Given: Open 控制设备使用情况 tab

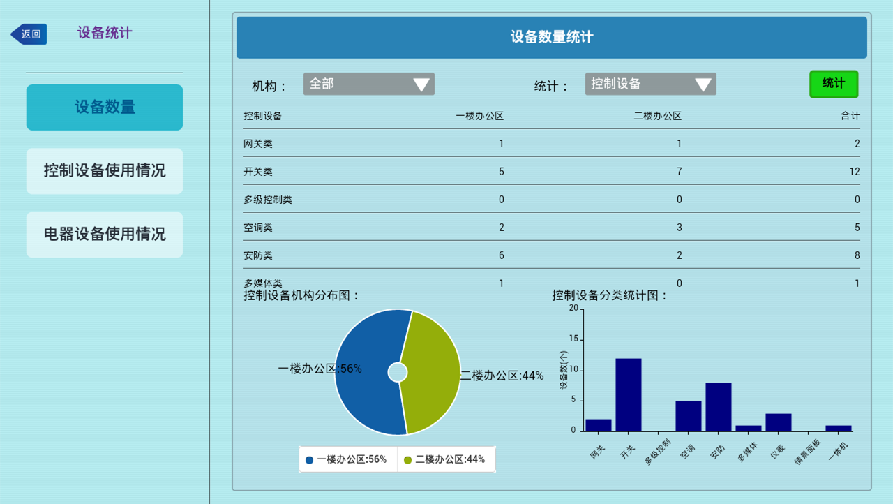Looking at the screenshot, I should tap(105, 171).
